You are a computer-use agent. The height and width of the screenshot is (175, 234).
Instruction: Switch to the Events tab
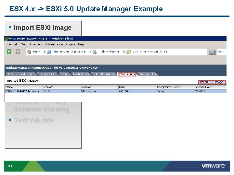[x=65, y=74]
